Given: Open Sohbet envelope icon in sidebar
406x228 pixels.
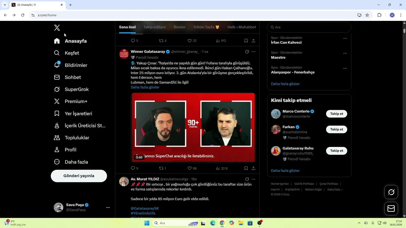Looking at the screenshot, I should [57, 77].
